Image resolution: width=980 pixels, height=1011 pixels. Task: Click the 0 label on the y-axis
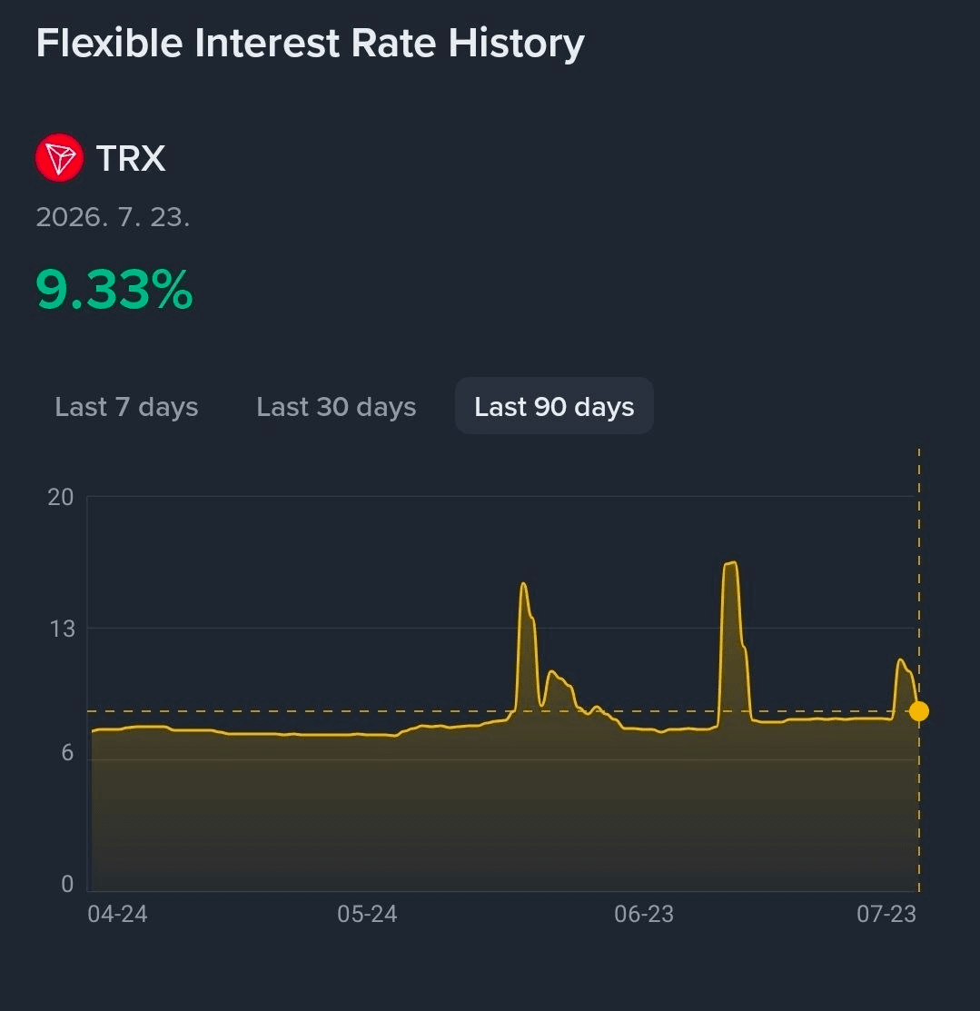point(68,884)
